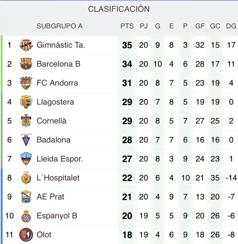The width and height of the screenshot is (238, 244).
Task: Click the Lleida Esportiu club crest
Action: pyautogui.click(x=26, y=159)
